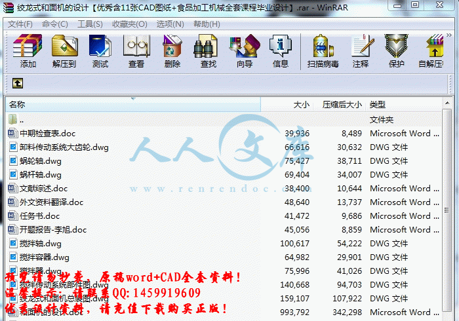Sort files by 类型 column

tap(403, 104)
